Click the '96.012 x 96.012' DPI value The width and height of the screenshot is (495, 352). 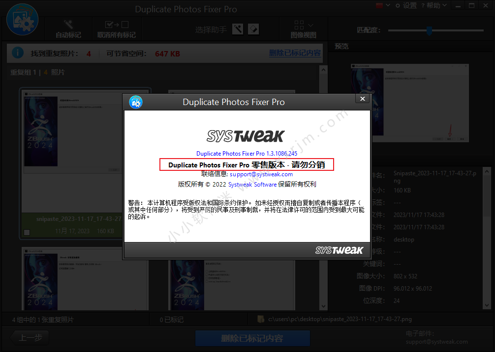click(x=413, y=289)
